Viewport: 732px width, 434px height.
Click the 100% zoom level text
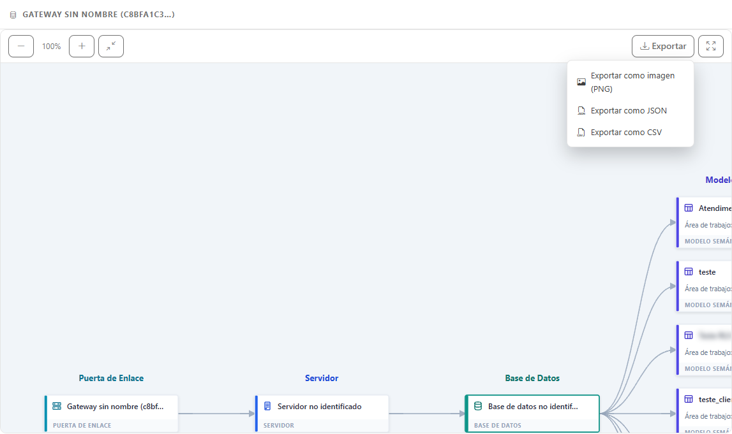click(x=51, y=46)
